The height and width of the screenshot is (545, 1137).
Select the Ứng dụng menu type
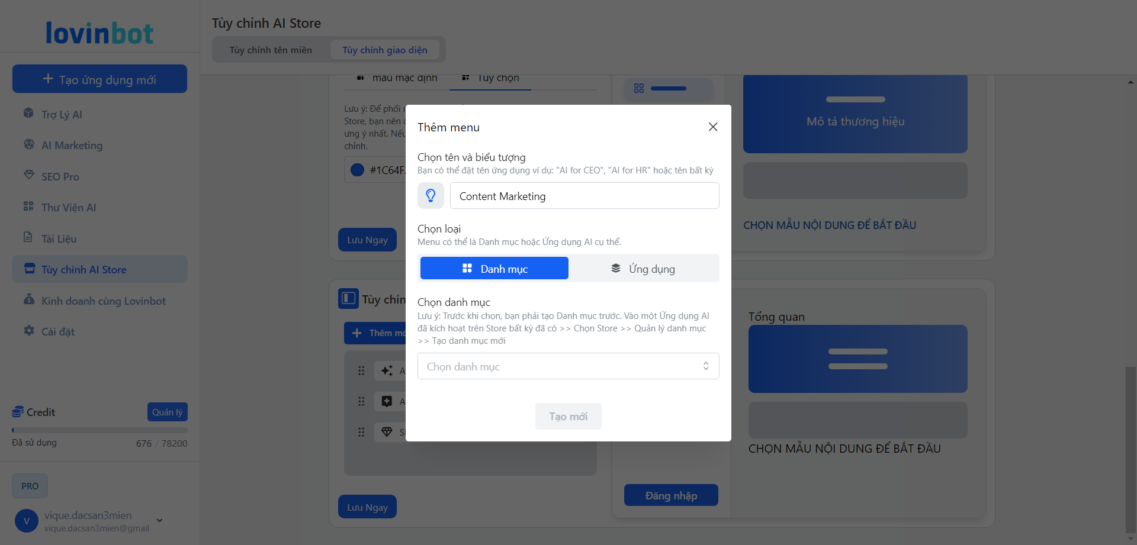(643, 269)
